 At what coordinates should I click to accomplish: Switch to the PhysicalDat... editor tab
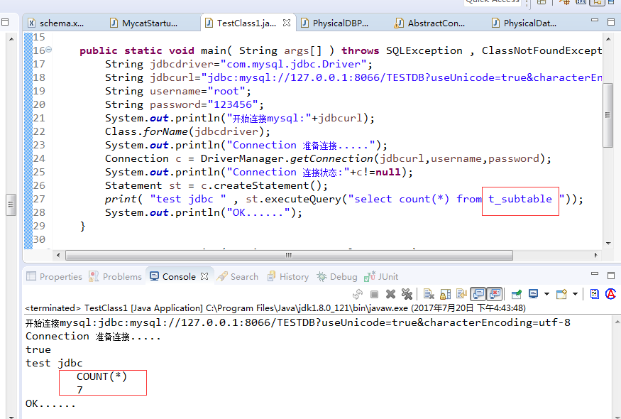pyautogui.click(x=524, y=23)
